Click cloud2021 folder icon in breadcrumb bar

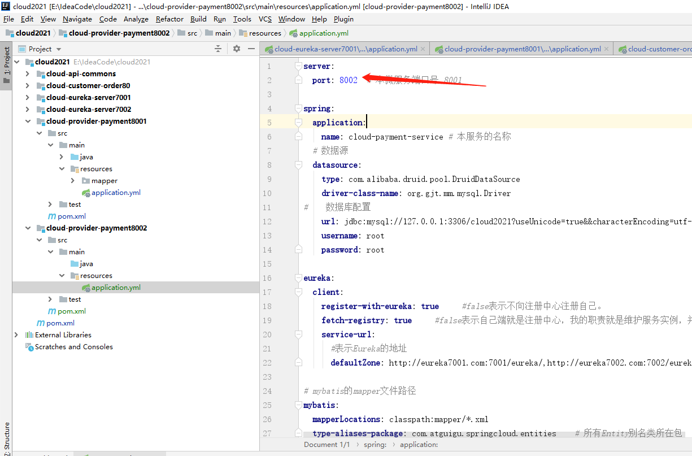[10, 33]
